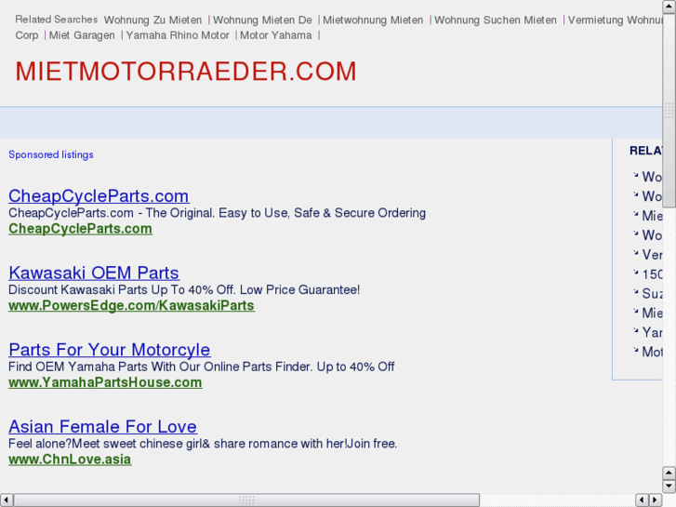Click the vertical scrollbar thumb
Viewport: 676px width, 507px height.
click(669, 110)
